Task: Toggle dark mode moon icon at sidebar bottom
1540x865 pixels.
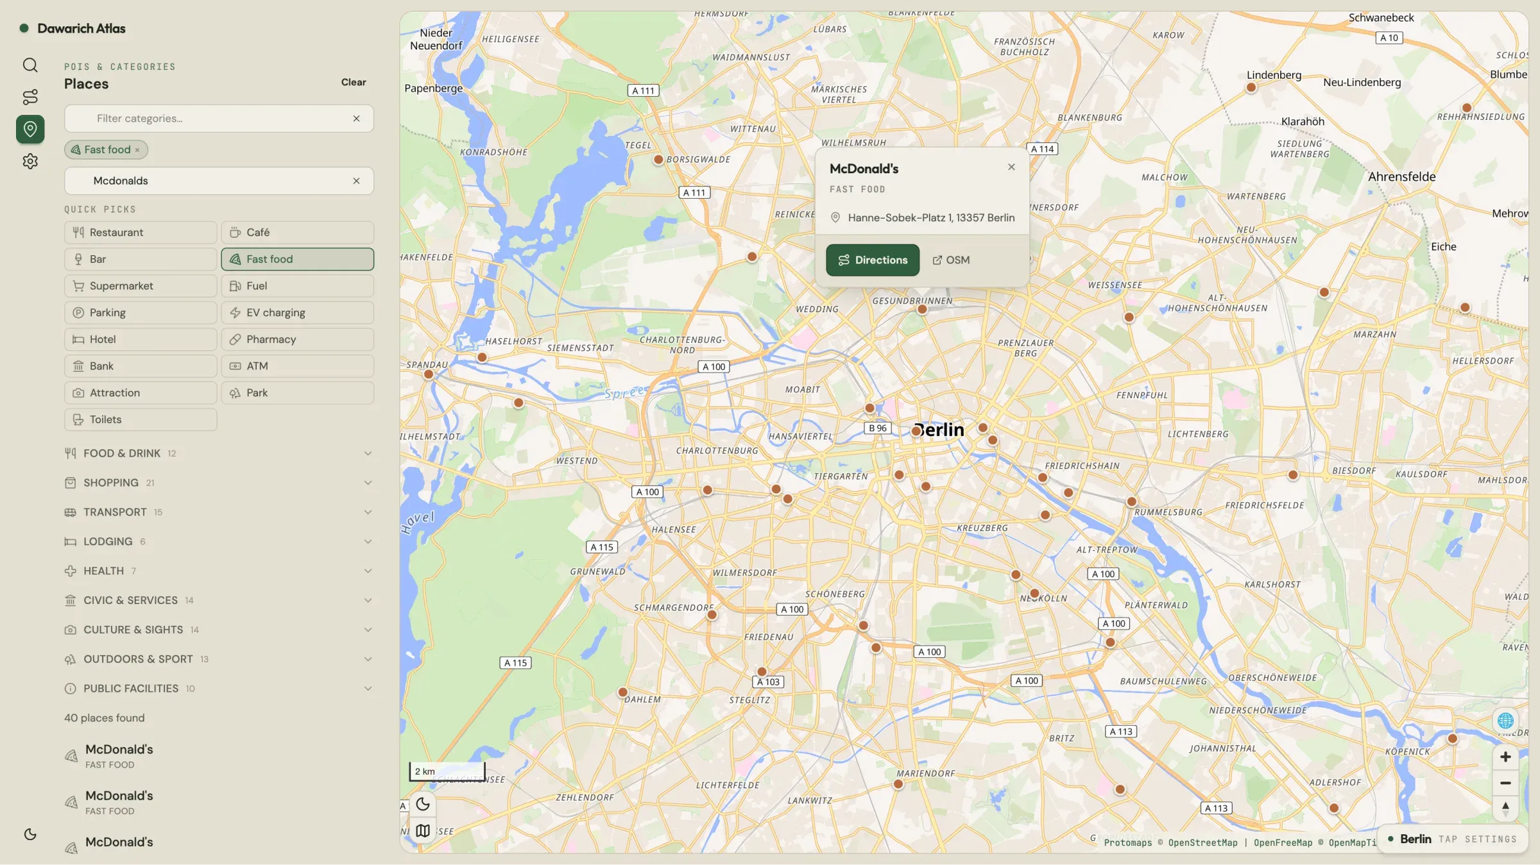Action: (x=30, y=834)
